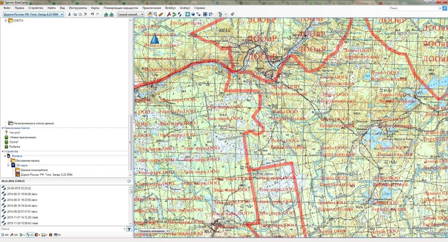448x242 pixels.
Task: Click the Поиск field below track list
Action: [x=61, y=229]
